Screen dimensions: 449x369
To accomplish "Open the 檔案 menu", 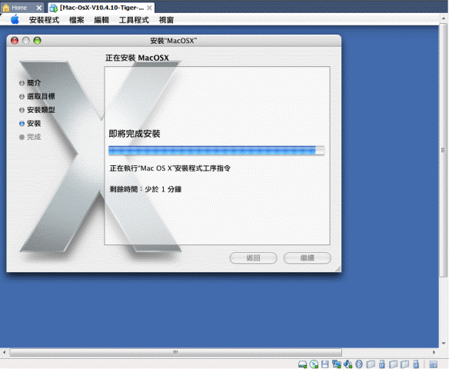I will (76, 20).
